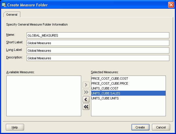Select PRICE_COST_CUBE.PRICE measure
The height and width of the screenshot is (134, 176).
110,83
